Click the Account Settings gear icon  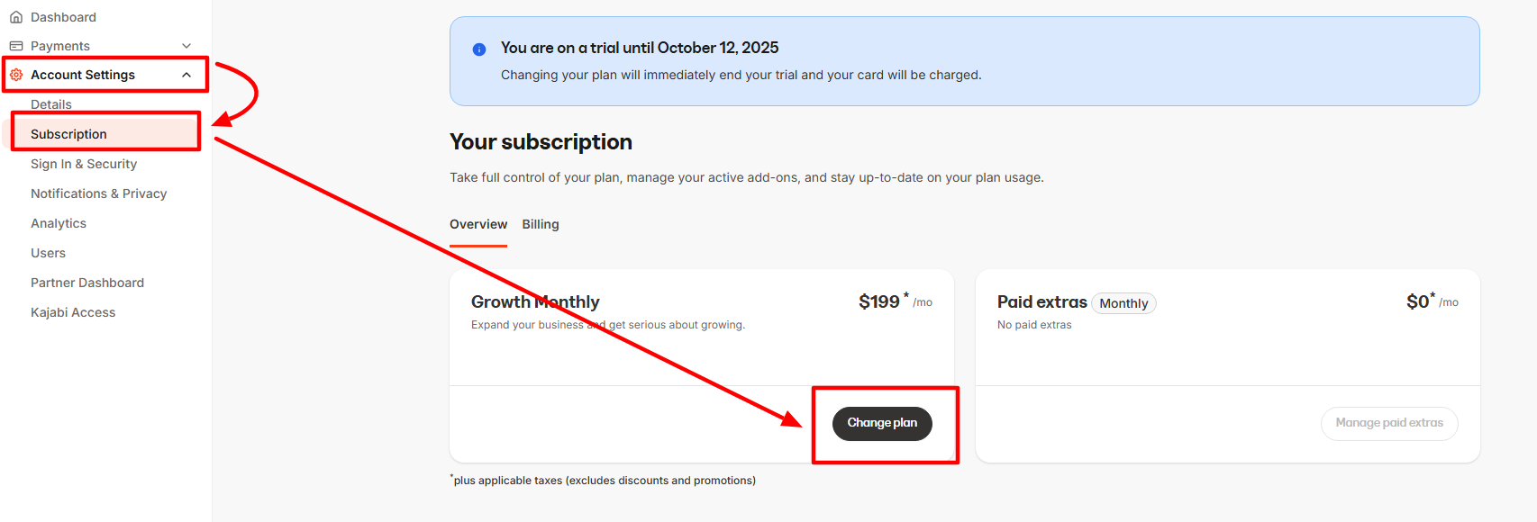coord(16,75)
